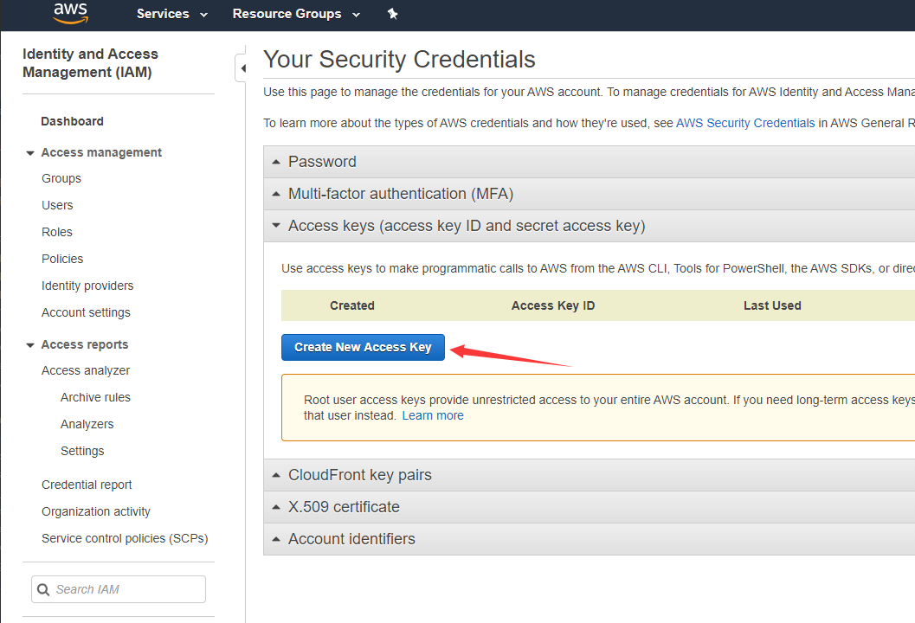Click the AWS logo icon
Screen dimensions: 915x623
click(x=70, y=13)
